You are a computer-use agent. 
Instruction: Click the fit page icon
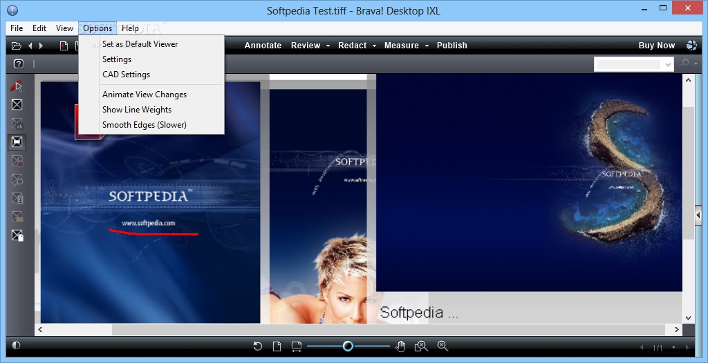[x=277, y=346]
